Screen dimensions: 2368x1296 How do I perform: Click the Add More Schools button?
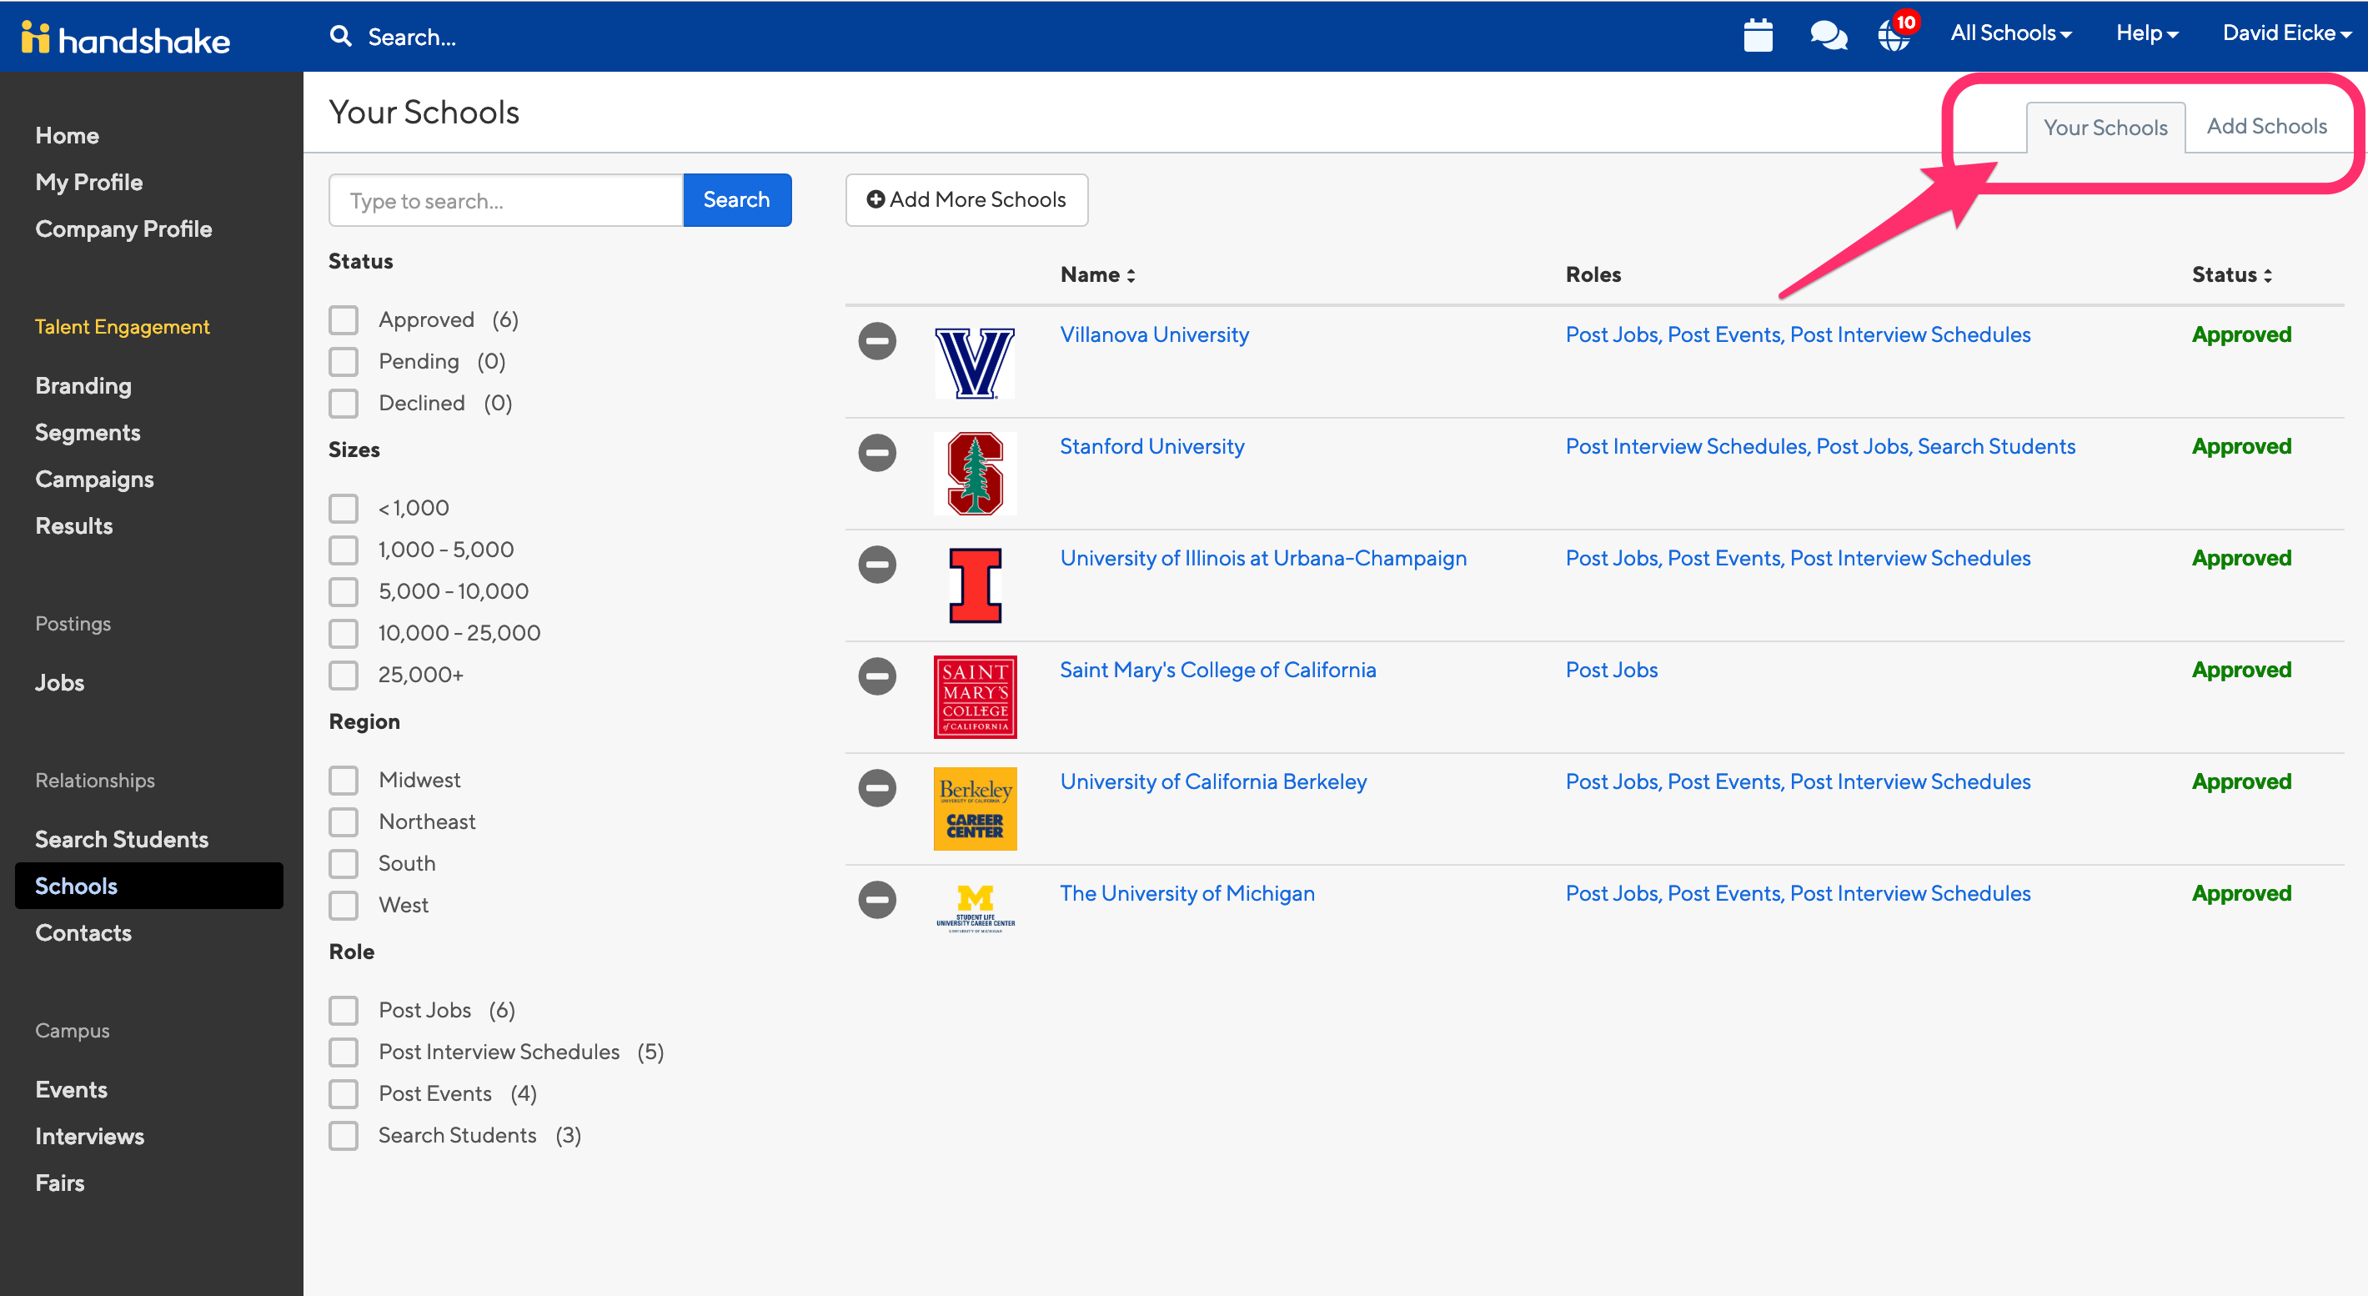(966, 199)
